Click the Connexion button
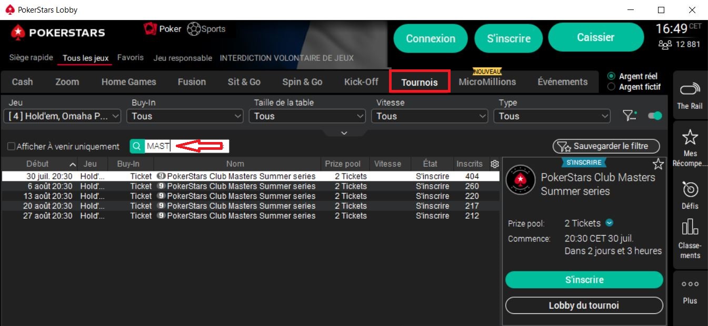Image resolution: width=708 pixels, height=326 pixels. 431,38
